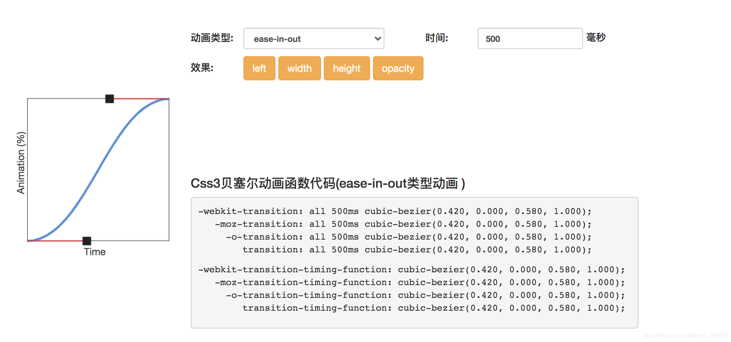This screenshot has height=342, width=731.
Task: Click the Time axis label
Action: coord(95,252)
